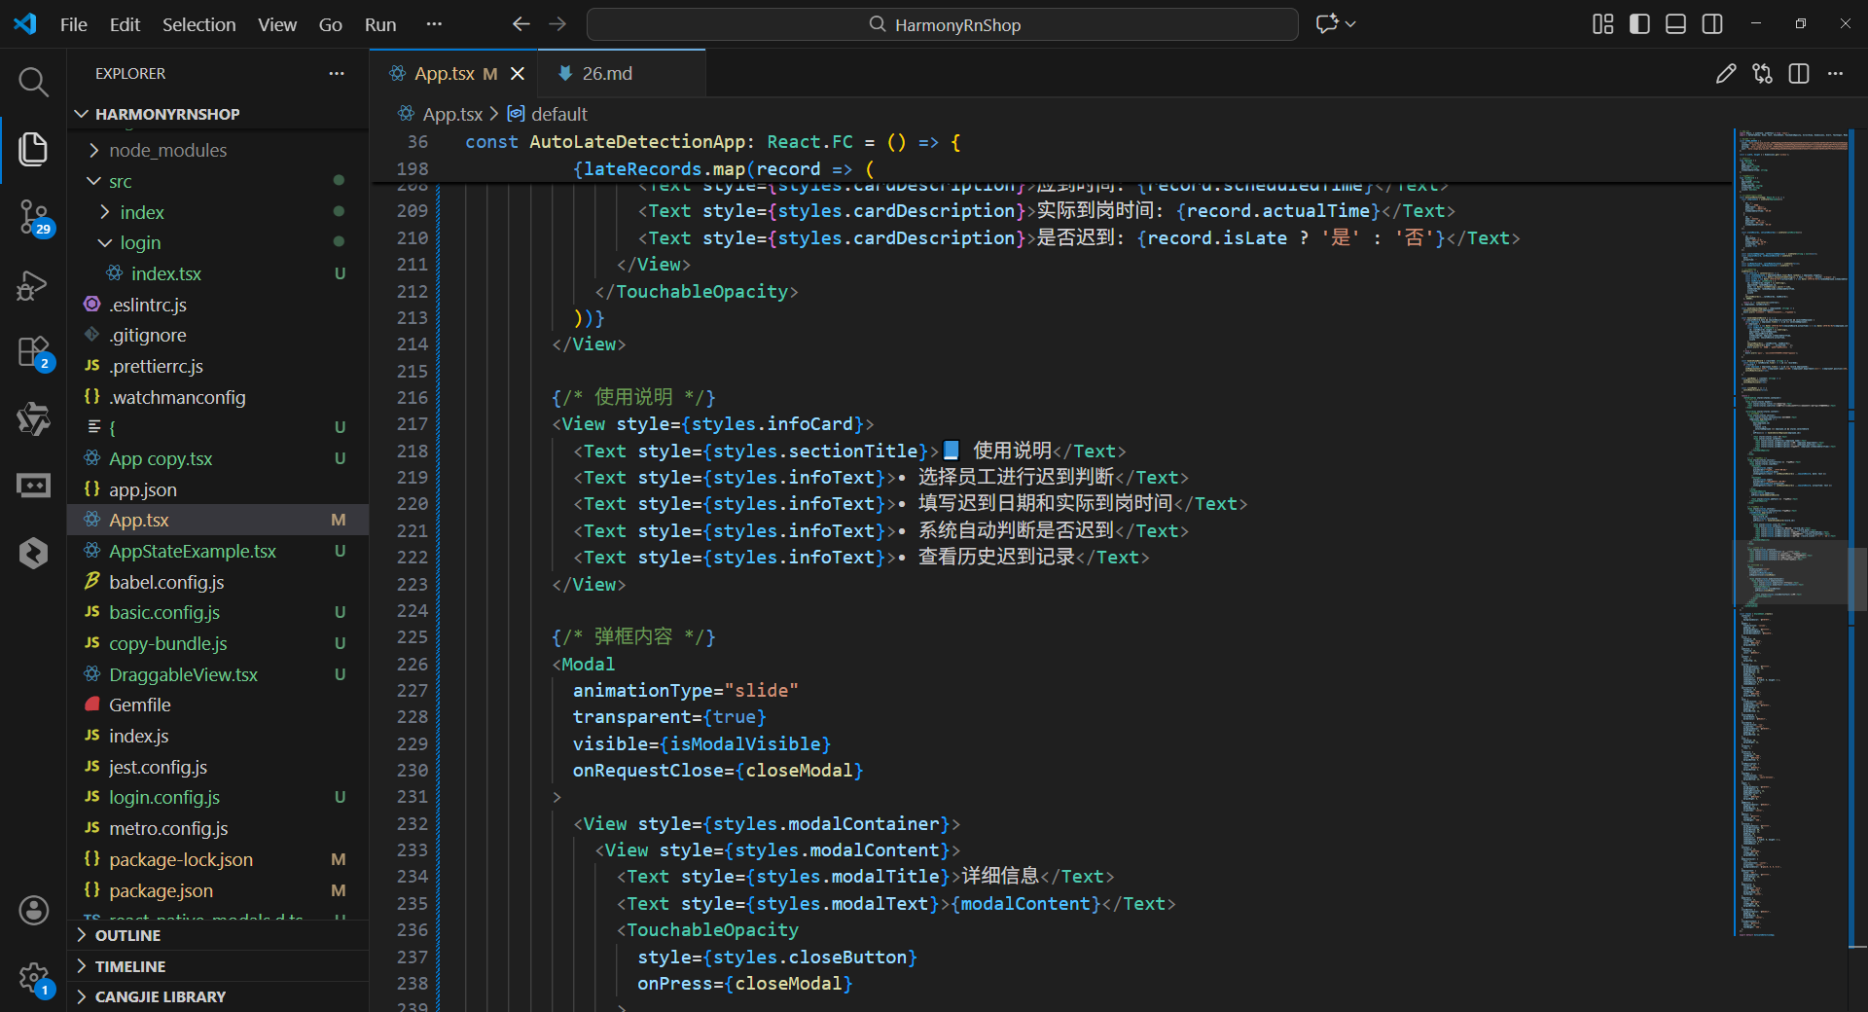Expand the index folder under src

pos(218,212)
